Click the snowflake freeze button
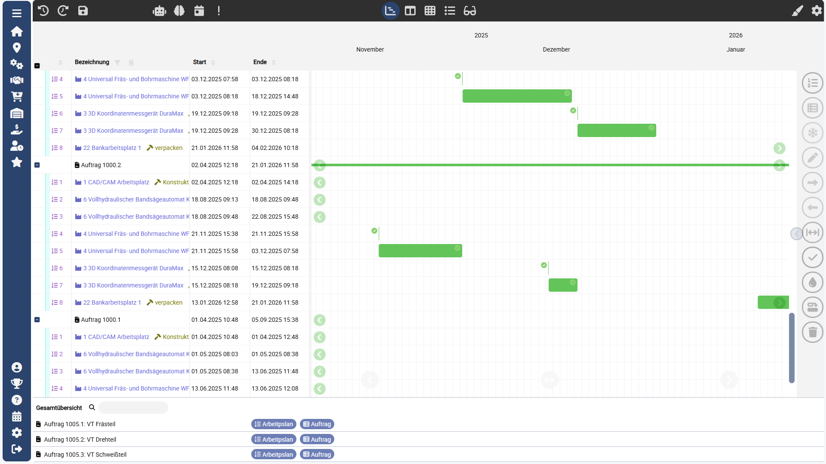The height and width of the screenshot is (464, 826). tap(812, 133)
